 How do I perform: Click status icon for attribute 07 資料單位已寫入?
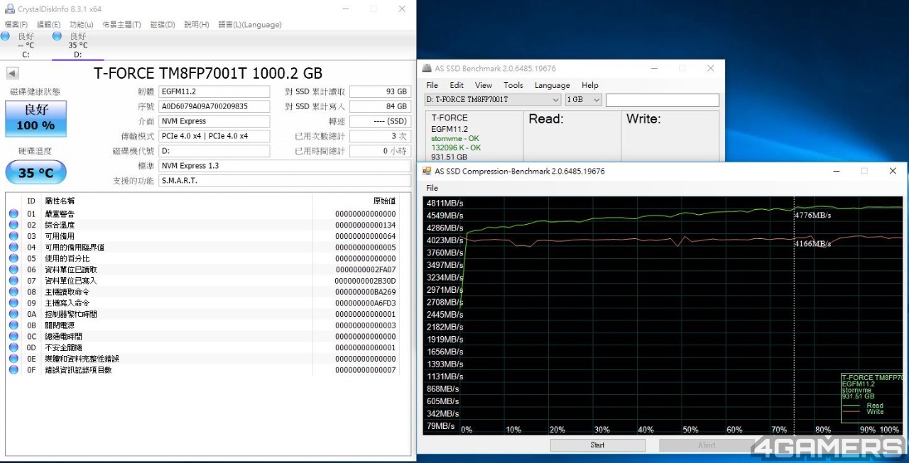click(13, 281)
